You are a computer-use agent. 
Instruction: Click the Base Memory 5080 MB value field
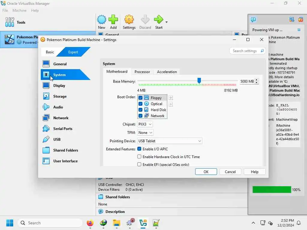click(247, 81)
